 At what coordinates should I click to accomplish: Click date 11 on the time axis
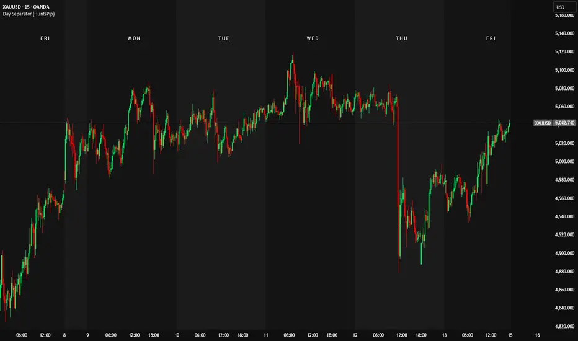pos(266,335)
